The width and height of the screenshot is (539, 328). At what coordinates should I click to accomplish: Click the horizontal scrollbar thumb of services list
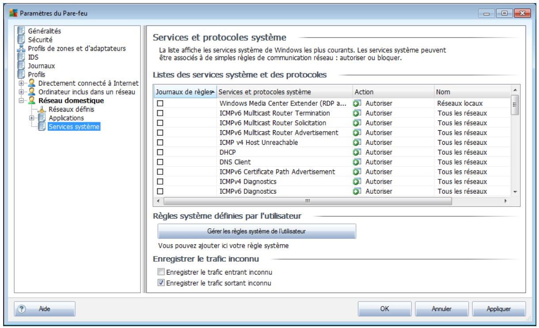[x=307, y=200]
